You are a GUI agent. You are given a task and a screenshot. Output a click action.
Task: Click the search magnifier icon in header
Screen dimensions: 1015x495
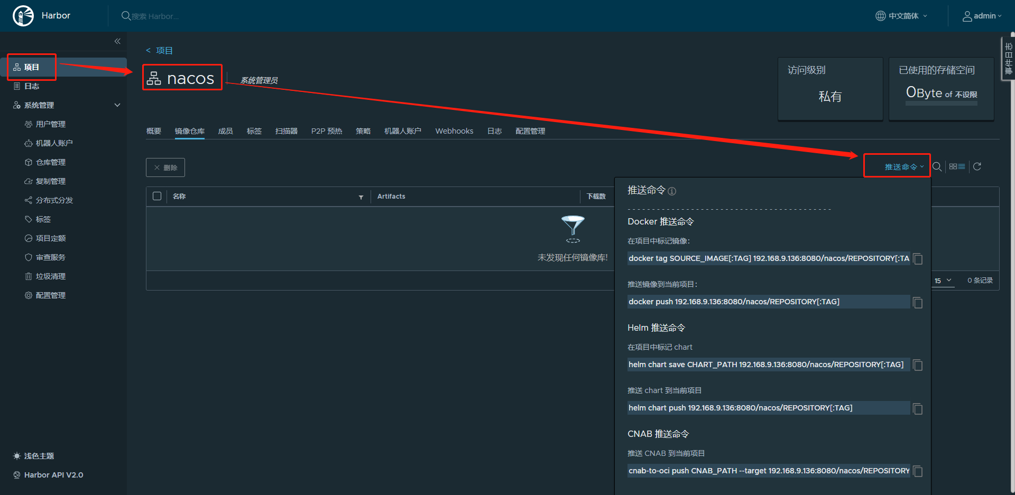tap(126, 16)
